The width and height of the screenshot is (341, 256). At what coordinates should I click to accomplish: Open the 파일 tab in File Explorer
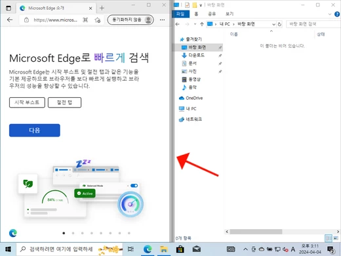pyautogui.click(x=180, y=14)
